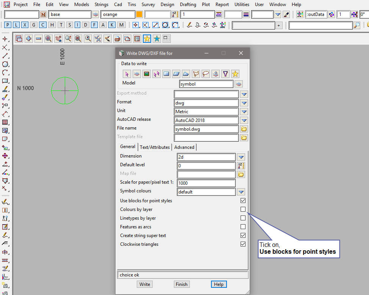Select the star favourites icon in Data to write
Viewport: 369px width, 295px height.
pyautogui.click(x=235, y=74)
